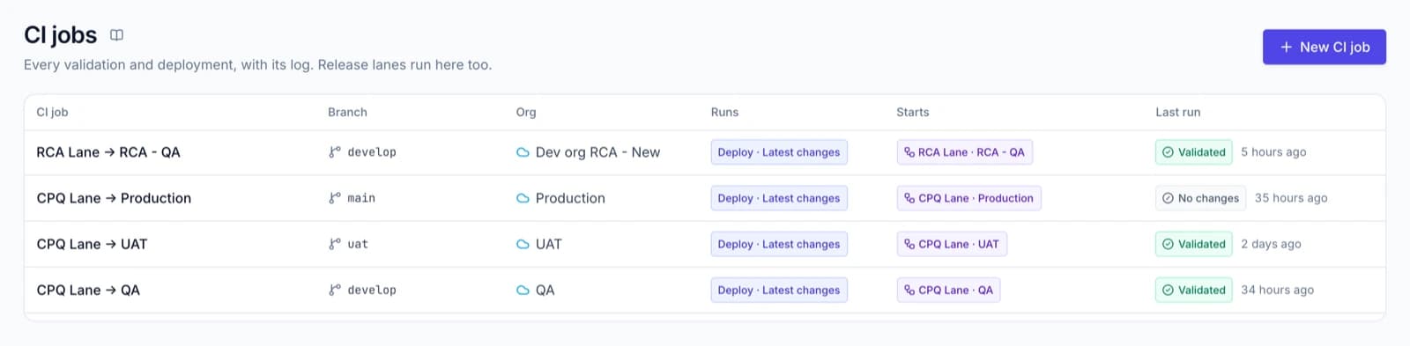Click Deploy · Latest changes in Production row

779,198
